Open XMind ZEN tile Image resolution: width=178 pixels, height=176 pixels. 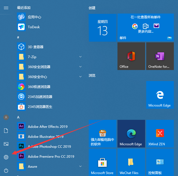click(160, 134)
